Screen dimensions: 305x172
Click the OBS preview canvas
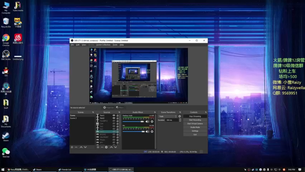[x=138, y=76]
